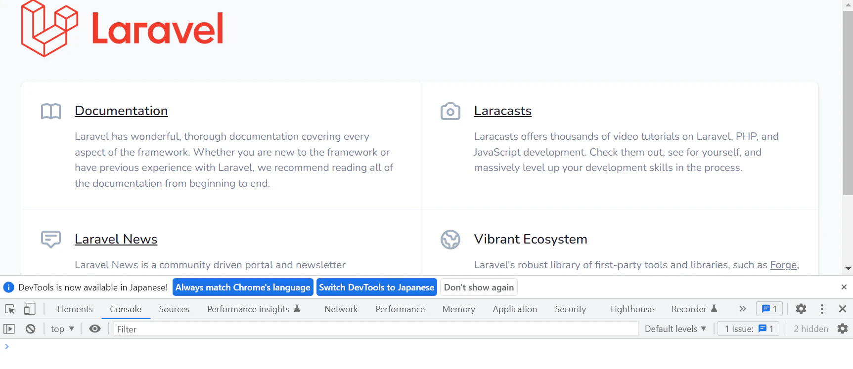Screen dimensions: 853x369
Task: Activate the inspect element picker icon
Action: [10, 309]
